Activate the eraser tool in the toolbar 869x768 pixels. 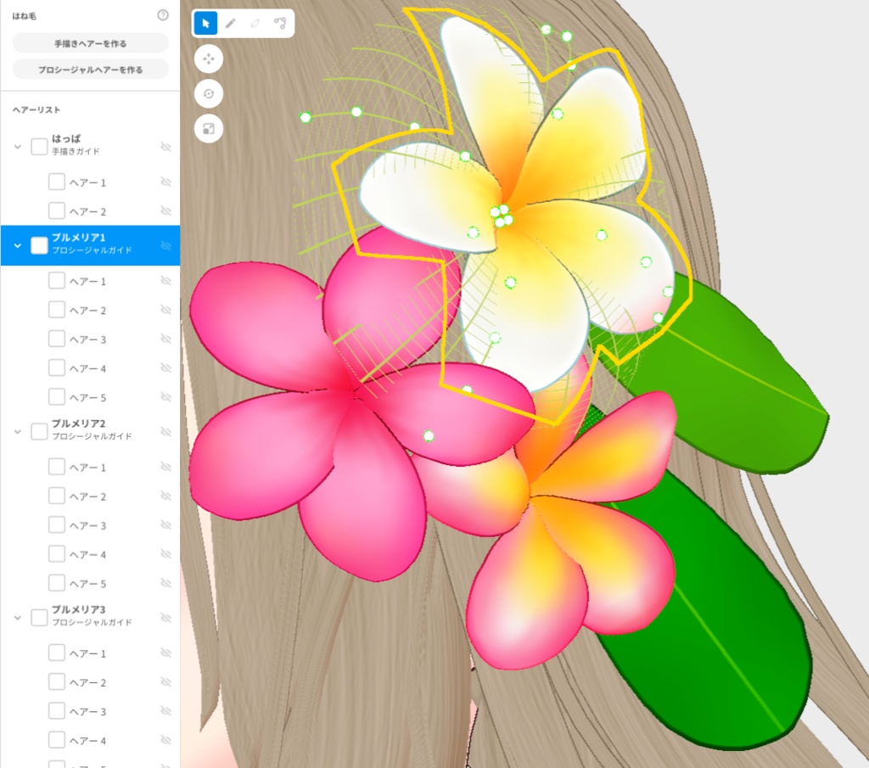[256, 23]
